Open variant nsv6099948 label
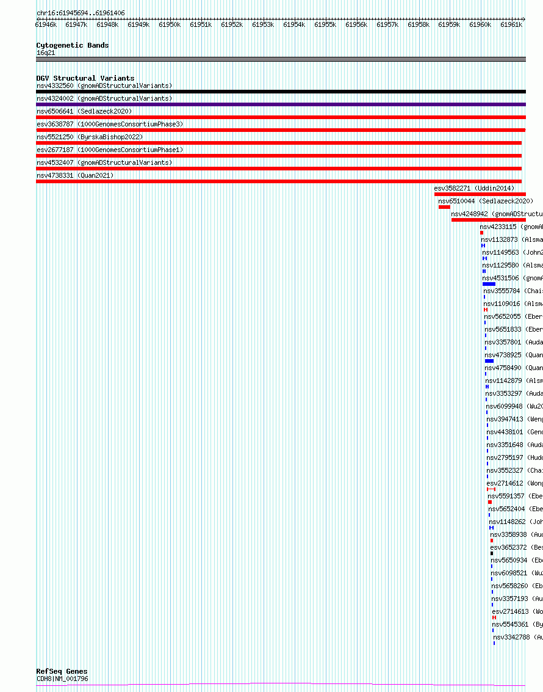 [514, 406]
